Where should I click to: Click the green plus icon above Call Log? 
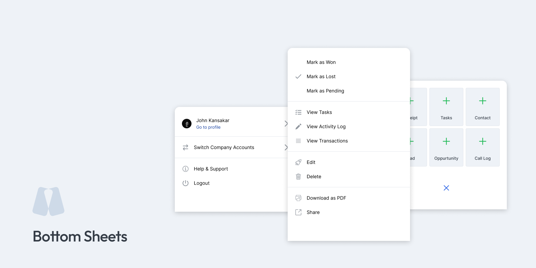(483, 141)
